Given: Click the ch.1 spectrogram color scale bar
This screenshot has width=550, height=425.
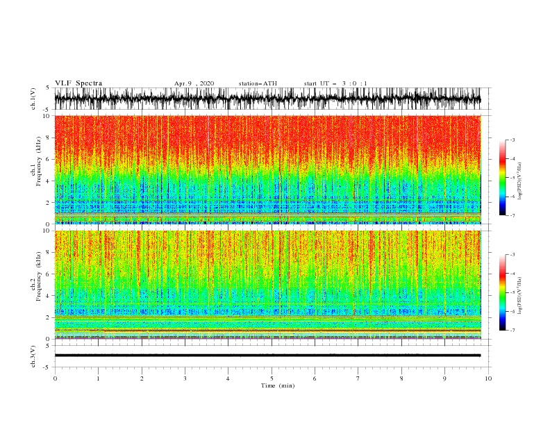Looking at the screenshot, I should pyautogui.click(x=502, y=178).
